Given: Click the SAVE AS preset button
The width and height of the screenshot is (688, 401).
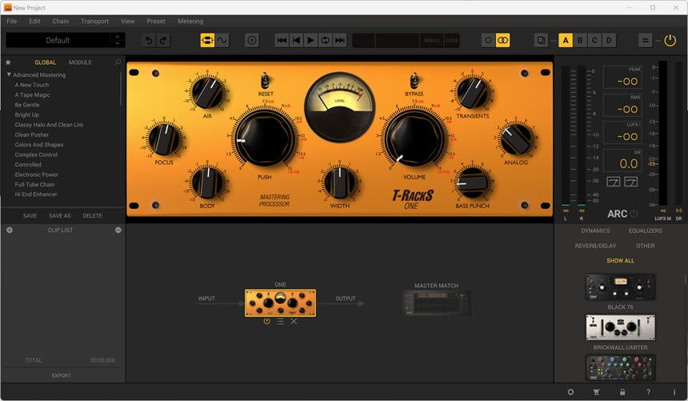Looking at the screenshot, I should click(x=60, y=215).
